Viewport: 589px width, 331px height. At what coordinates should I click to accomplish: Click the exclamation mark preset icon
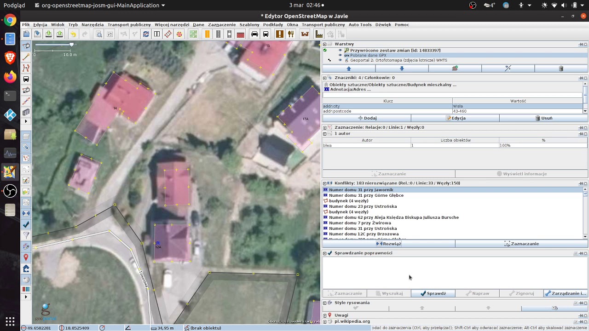[x=280, y=34]
